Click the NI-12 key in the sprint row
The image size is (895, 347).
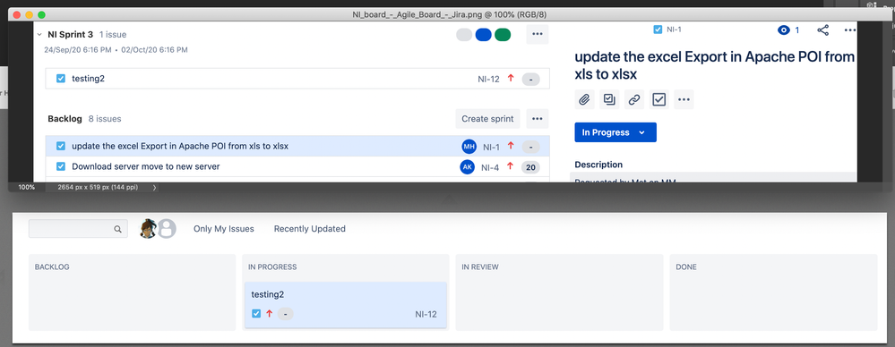488,80
